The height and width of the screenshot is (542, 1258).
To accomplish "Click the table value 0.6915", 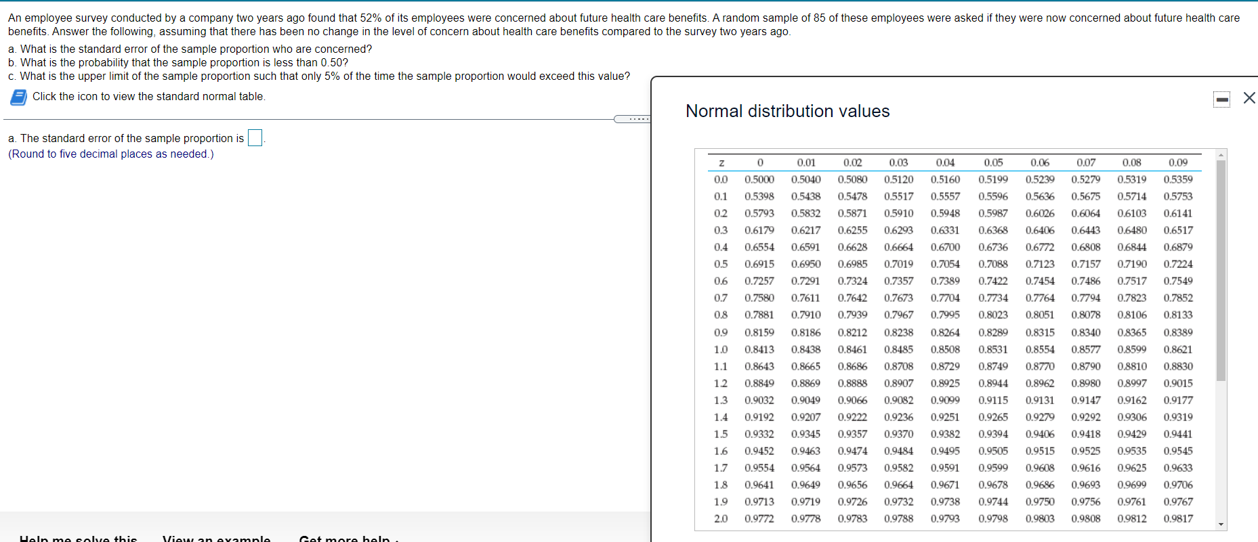I will click(759, 264).
